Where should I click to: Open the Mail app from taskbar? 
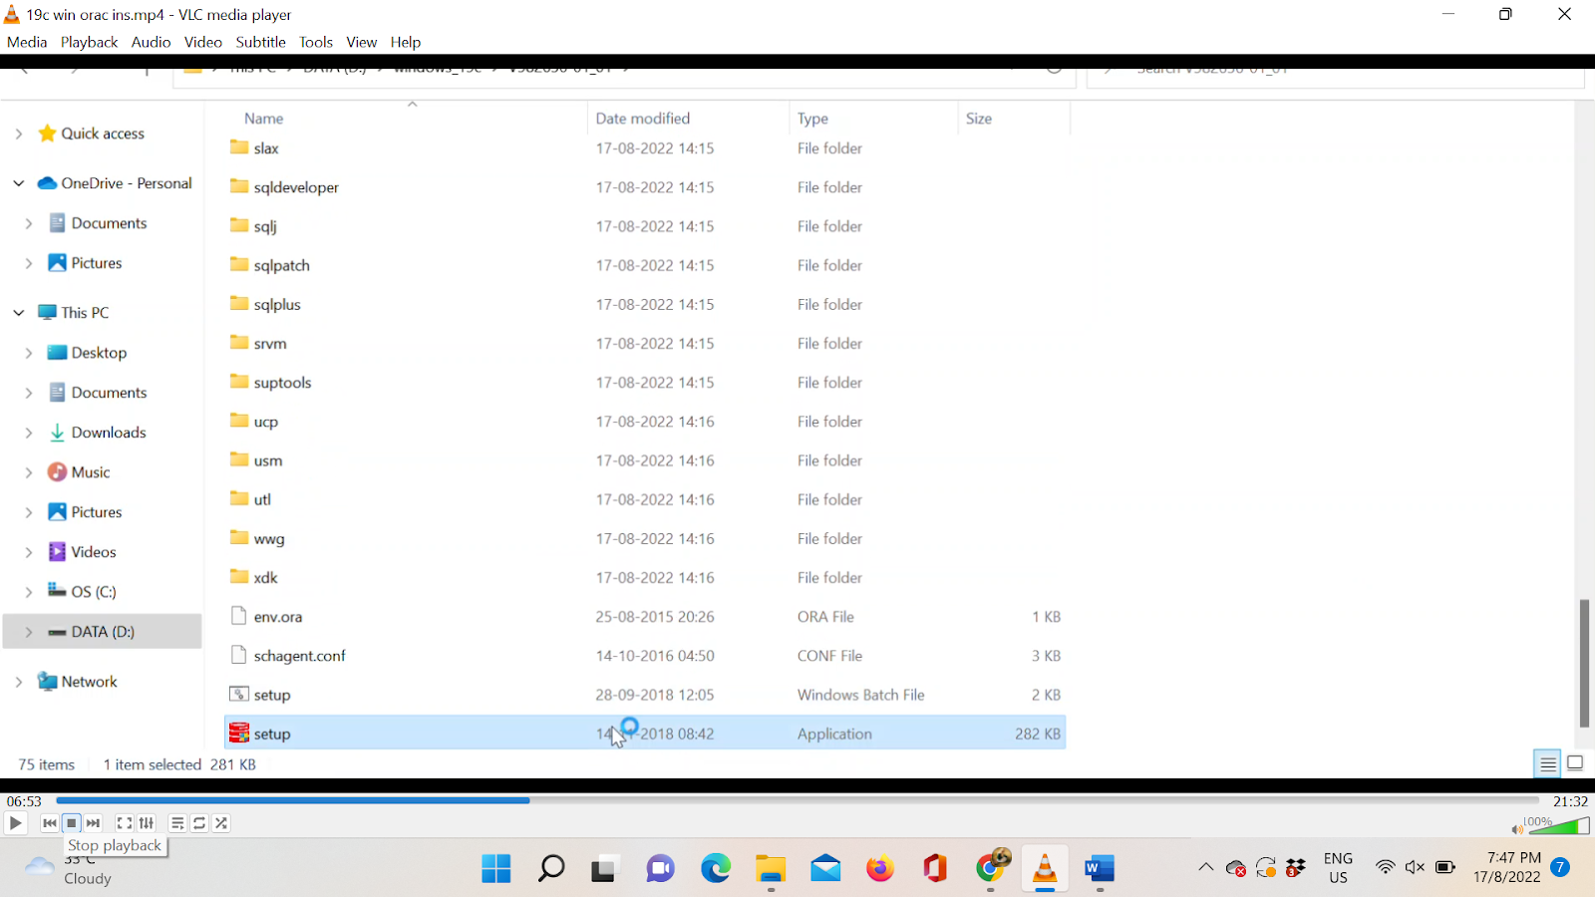click(x=825, y=869)
